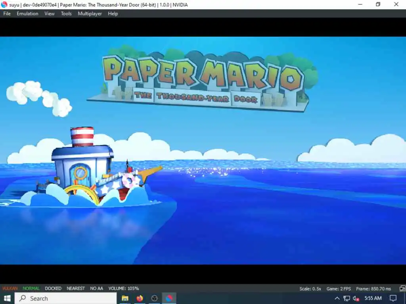This screenshot has width=406, height=304.
Task: Click the Scale: 0.5x status text
Action: click(310, 289)
